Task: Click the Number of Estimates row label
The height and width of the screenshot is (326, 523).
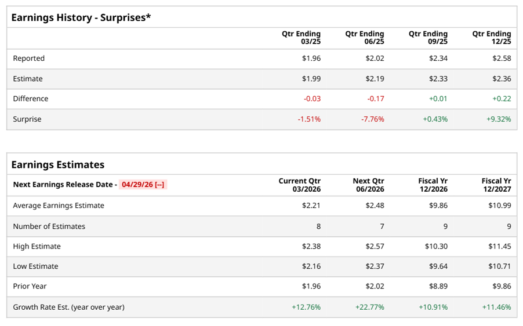Action: coord(49,226)
